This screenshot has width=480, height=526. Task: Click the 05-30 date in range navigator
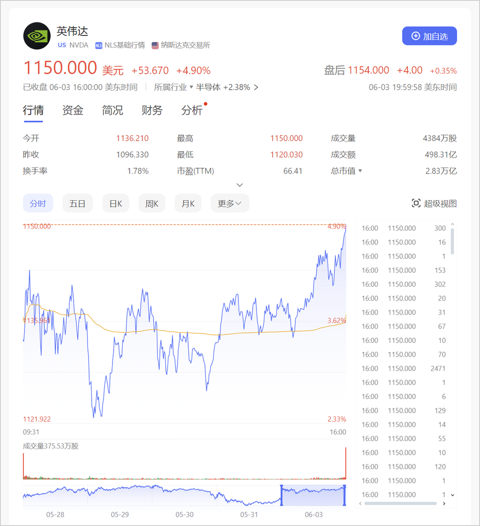[x=185, y=515]
